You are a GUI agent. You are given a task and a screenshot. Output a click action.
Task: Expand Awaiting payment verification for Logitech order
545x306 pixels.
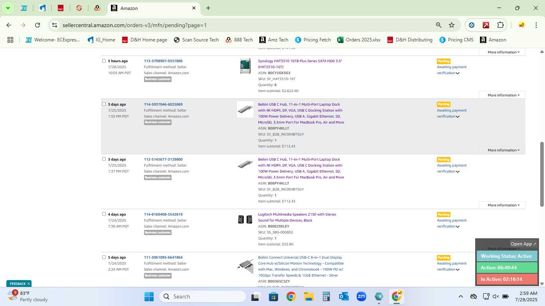pyautogui.click(x=452, y=224)
